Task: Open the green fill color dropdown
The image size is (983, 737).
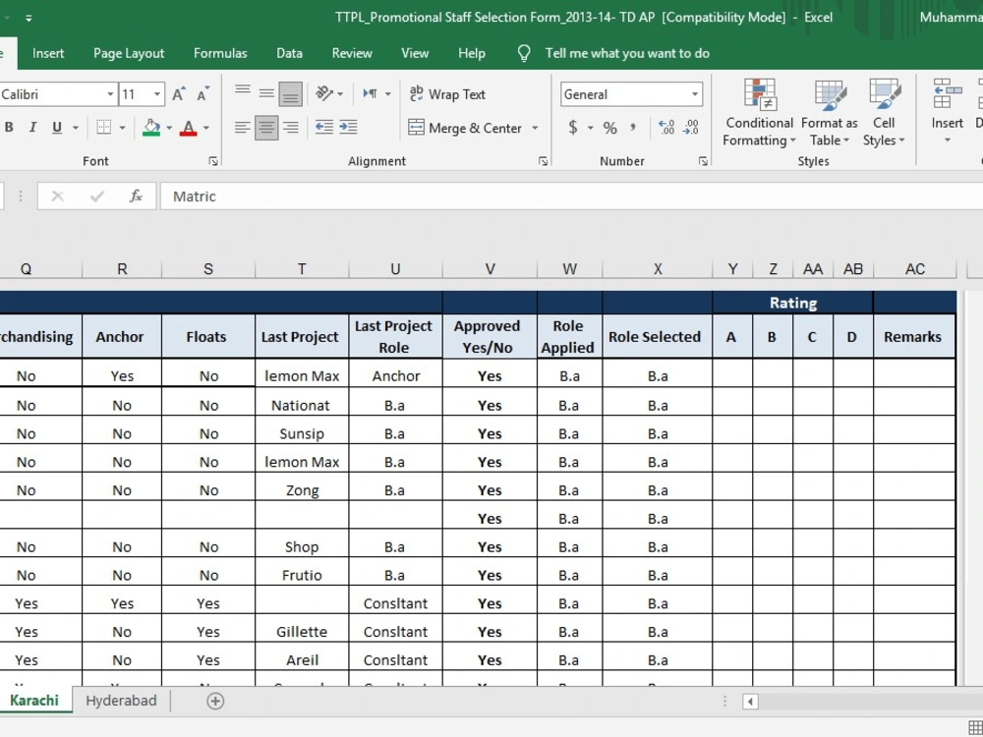Action: pyautogui.click(x=169, y=128)
